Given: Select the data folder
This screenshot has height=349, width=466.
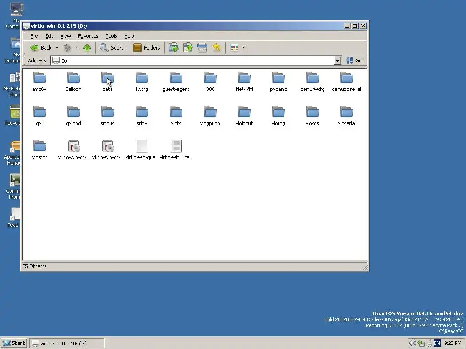Looking at the screenshot, I should [107, 82].
